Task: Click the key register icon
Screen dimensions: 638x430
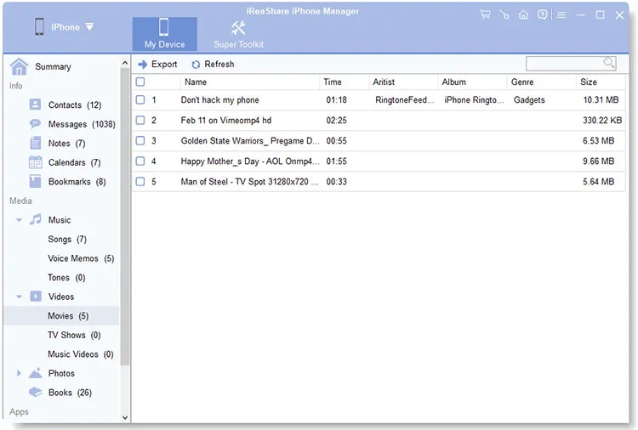Action: pyautogui.click(x=504, y=15)
